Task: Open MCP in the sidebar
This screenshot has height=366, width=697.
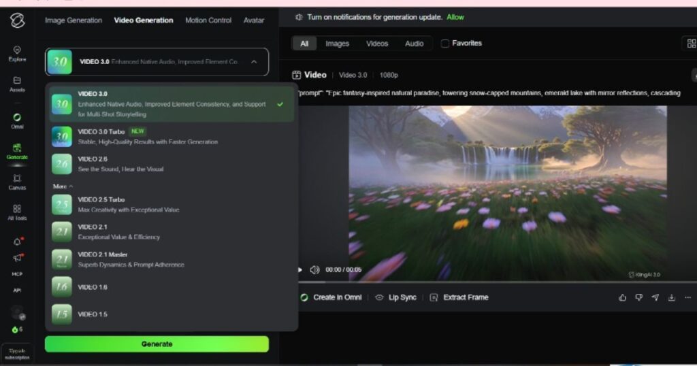Action: click(17, 274)
